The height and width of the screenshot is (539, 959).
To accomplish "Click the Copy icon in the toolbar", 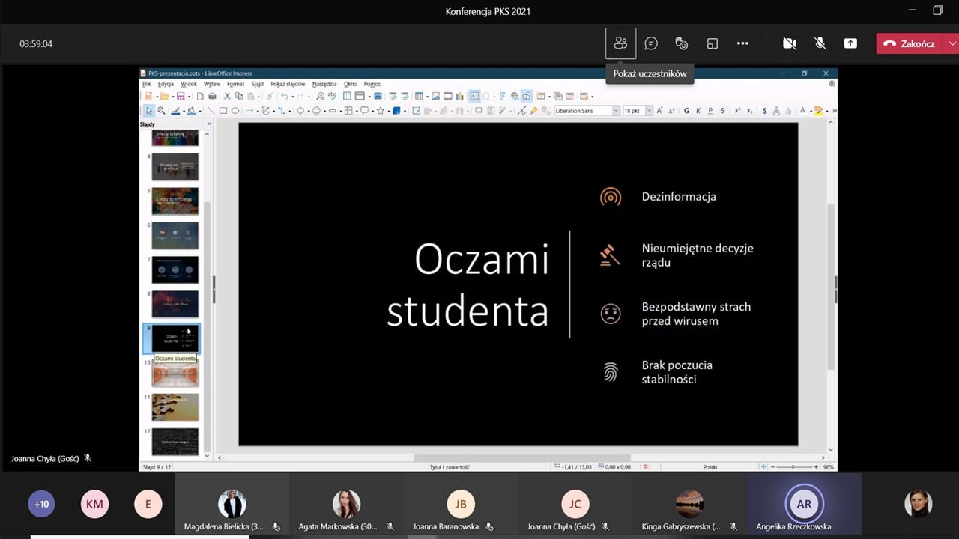I will (x=239, y=96).
